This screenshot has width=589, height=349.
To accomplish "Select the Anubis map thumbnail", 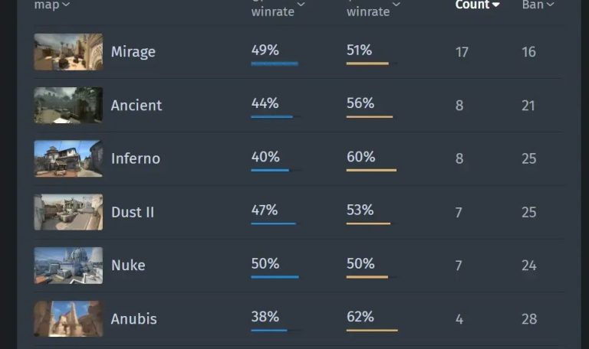I will point(68,318).
